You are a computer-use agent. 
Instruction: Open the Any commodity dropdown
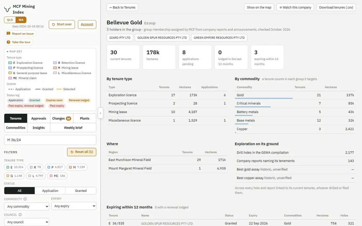(x=27, y=207)
